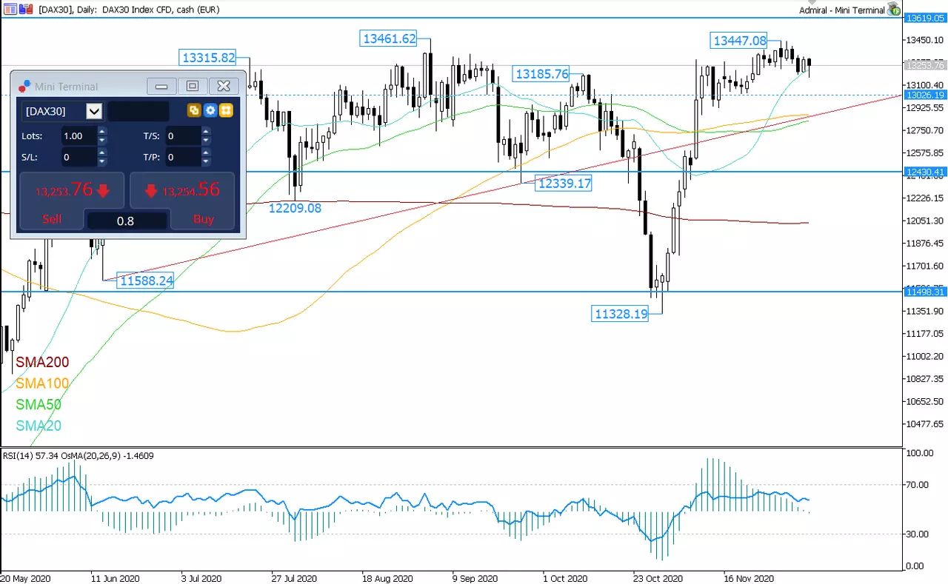Click the 3 Jul 2020 date label

click(x=201, y=578)
